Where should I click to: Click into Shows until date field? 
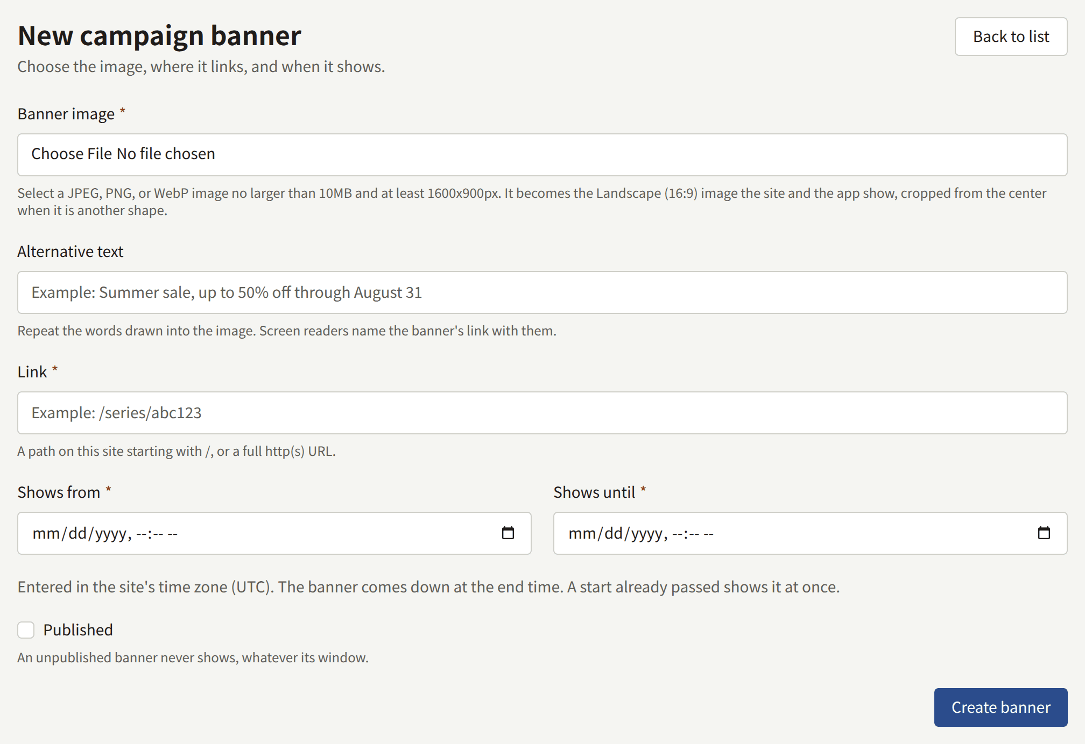tap(810, 533)
